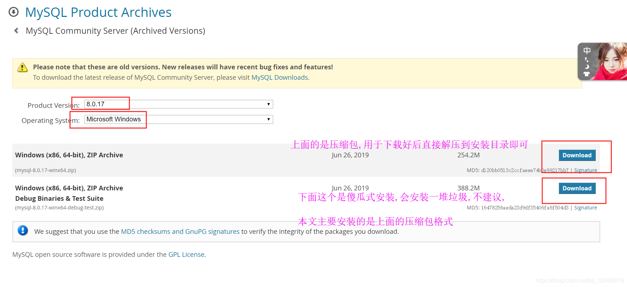The width and height of the screenshot is (627, 287).
Task: Open Signature link for debug-test zip
Action: click(585, 208)
